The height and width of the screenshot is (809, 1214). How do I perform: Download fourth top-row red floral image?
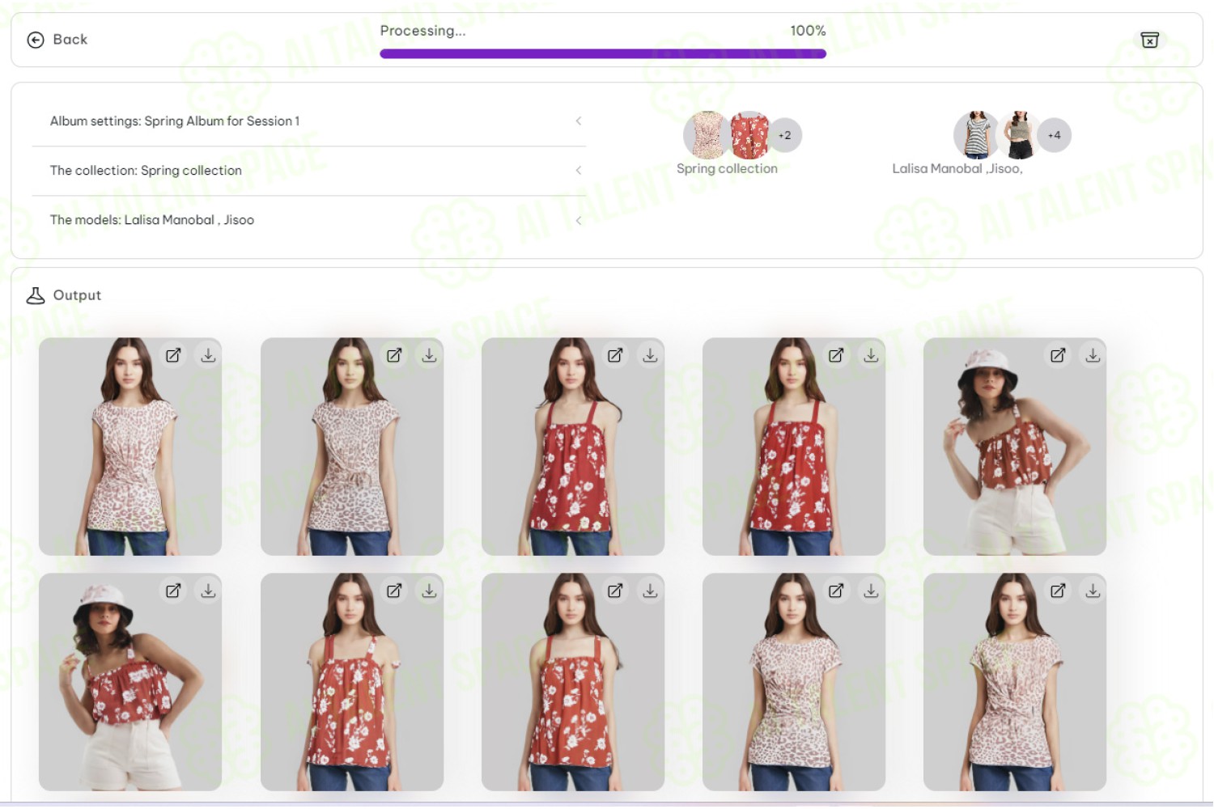click(x=871, y=355)
